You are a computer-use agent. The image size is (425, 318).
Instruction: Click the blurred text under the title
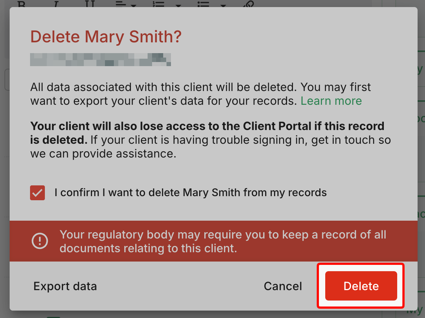[x=101, y=59]
